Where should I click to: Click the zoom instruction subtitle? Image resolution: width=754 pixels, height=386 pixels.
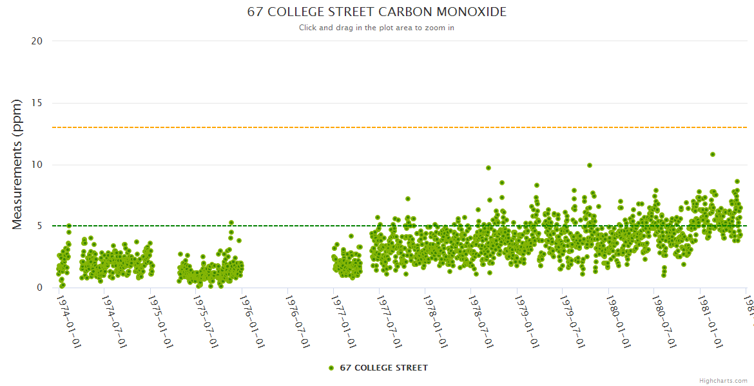(377, 28)
